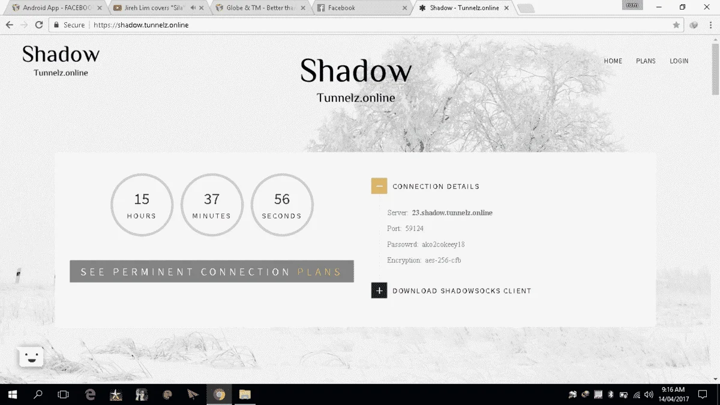
Task: Open the paper plane app on taskbar
Action: point(193,394)
